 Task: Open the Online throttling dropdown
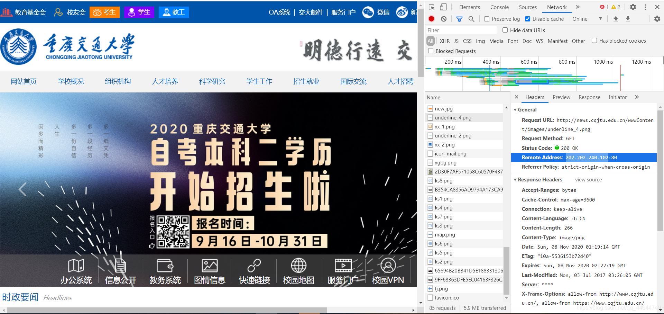pos(587,19)
